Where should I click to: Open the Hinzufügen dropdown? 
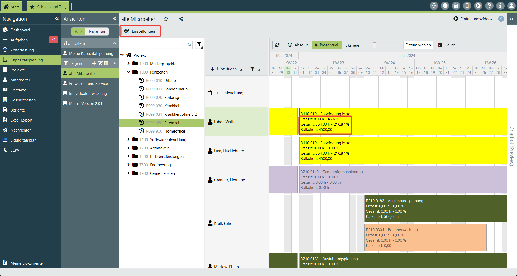tap(226, 69)
